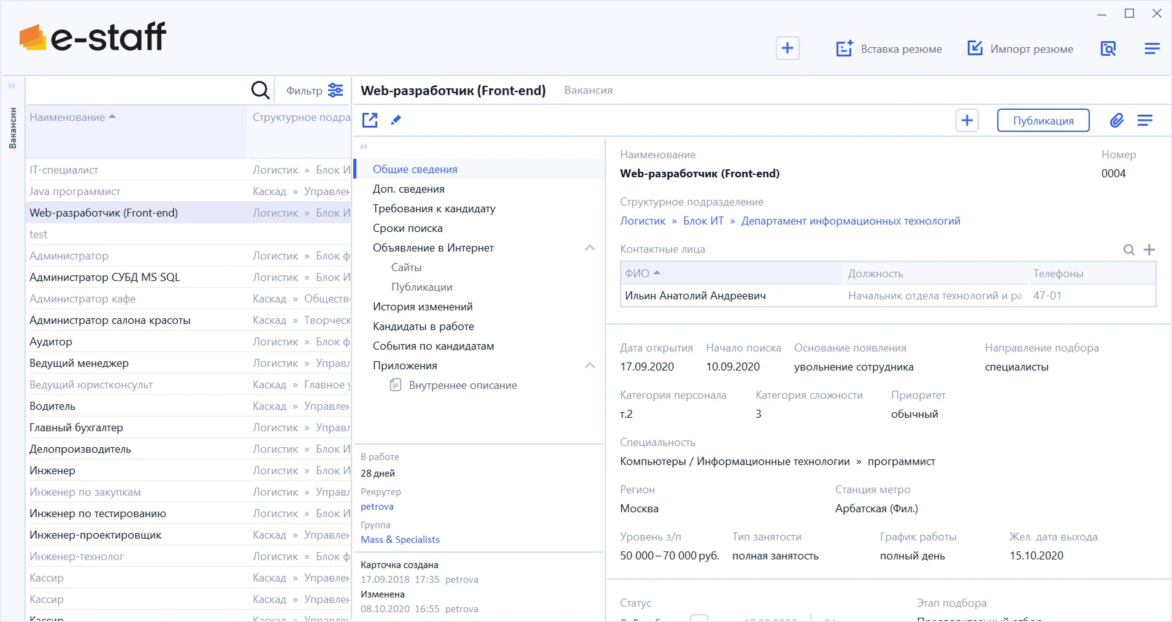1172x622 pixels.
Task: Select the Инженер-проектировщик vacancy row
Action: [x=188, y=535]
